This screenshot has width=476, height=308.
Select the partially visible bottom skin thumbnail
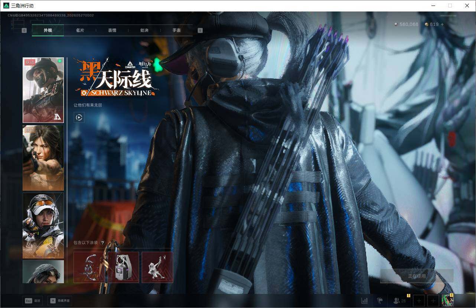(43, 272)
